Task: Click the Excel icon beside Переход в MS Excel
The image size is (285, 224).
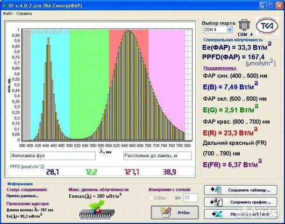Action: coord(216,214)
